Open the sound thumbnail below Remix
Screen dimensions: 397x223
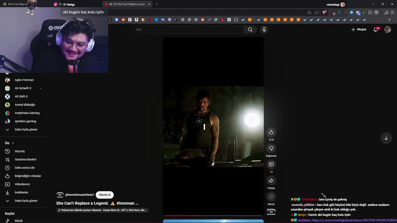(271, 212)
